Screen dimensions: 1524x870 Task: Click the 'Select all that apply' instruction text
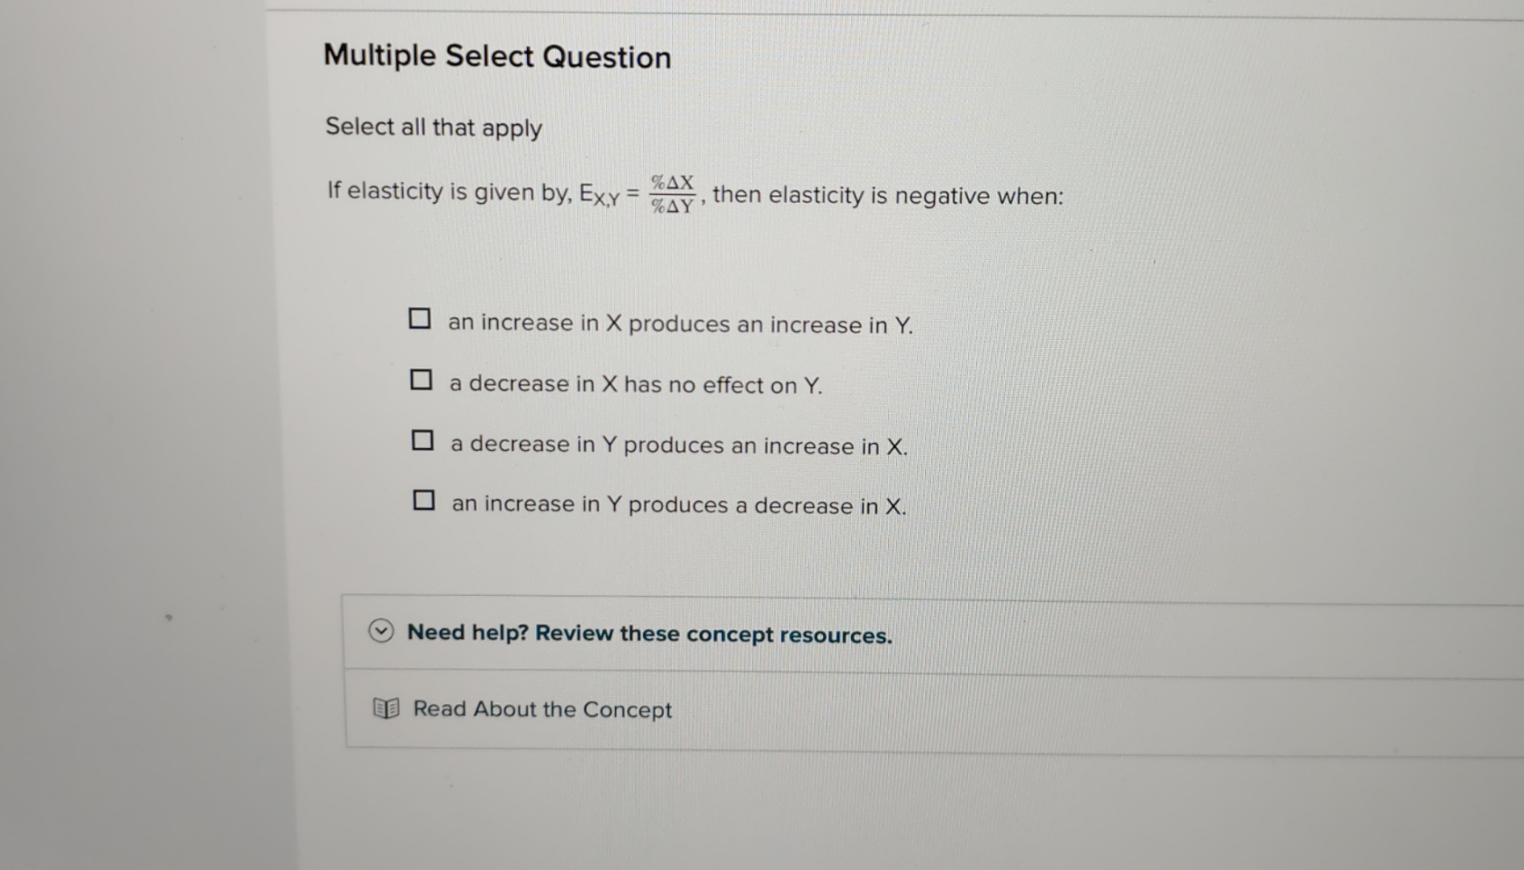[433, 127]
